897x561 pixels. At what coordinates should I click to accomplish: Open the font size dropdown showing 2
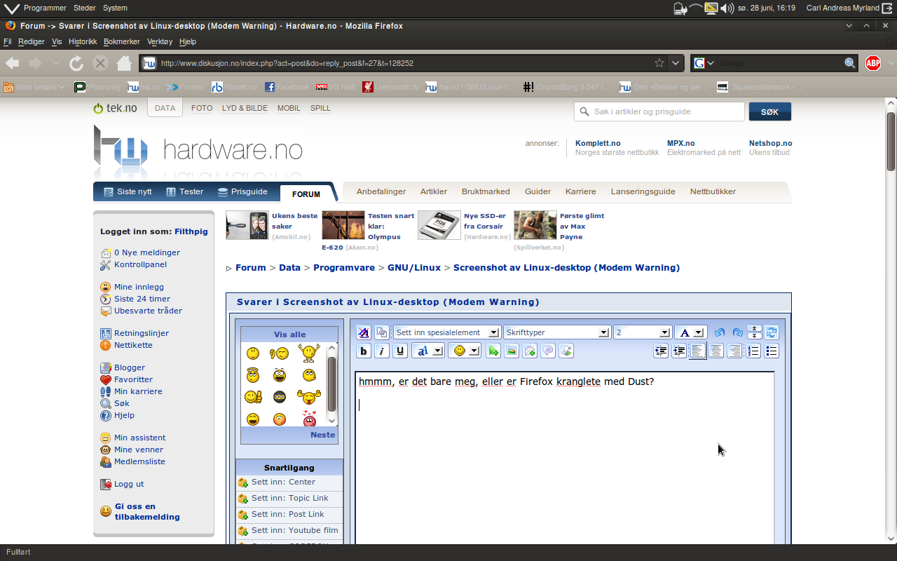(642, 332)
